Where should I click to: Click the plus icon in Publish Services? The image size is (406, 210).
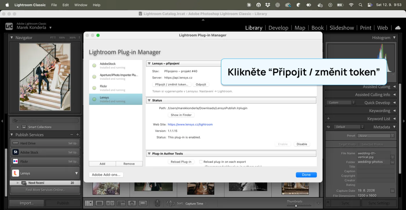coord(78,135)
